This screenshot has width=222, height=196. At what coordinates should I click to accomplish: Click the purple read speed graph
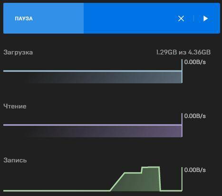[93, 131]
